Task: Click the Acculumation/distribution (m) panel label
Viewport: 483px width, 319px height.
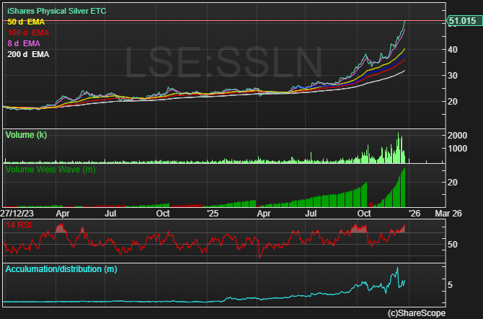Action: (61, 269)
